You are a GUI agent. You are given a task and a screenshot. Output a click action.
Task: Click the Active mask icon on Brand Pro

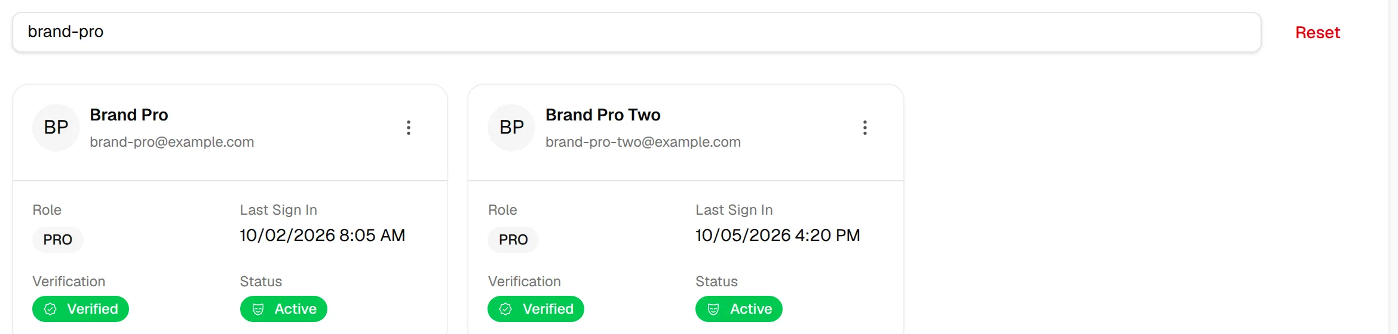[258, 309]
